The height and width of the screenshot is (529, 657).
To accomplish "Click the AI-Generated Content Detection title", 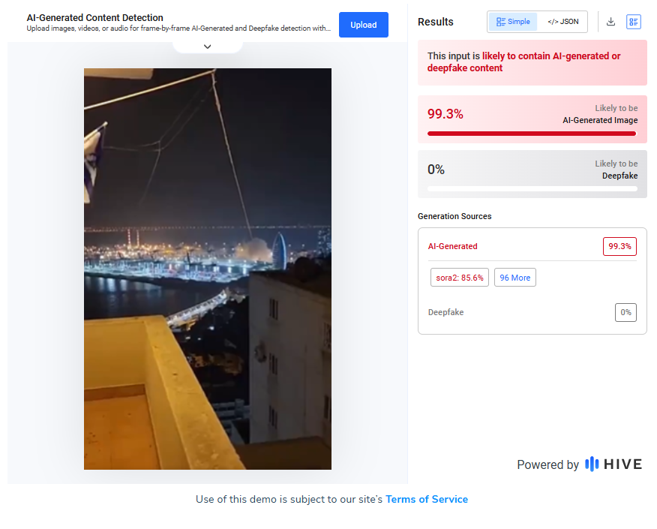I will pyautogui.click(x=95, y=17).
